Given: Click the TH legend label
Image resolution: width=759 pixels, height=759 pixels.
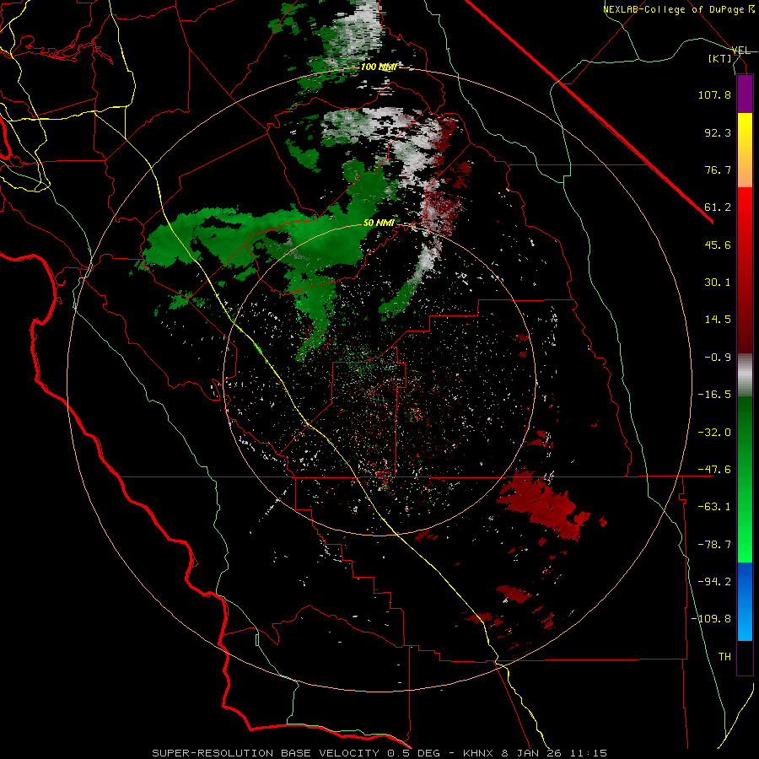Looking at the screenshot, I should tap(724, 657).
